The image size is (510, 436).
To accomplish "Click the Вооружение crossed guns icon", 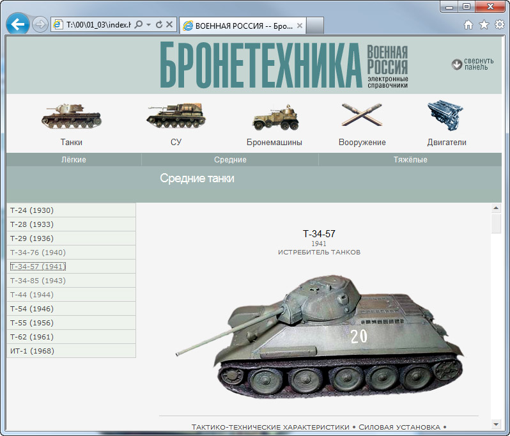I will click(362, 114).
